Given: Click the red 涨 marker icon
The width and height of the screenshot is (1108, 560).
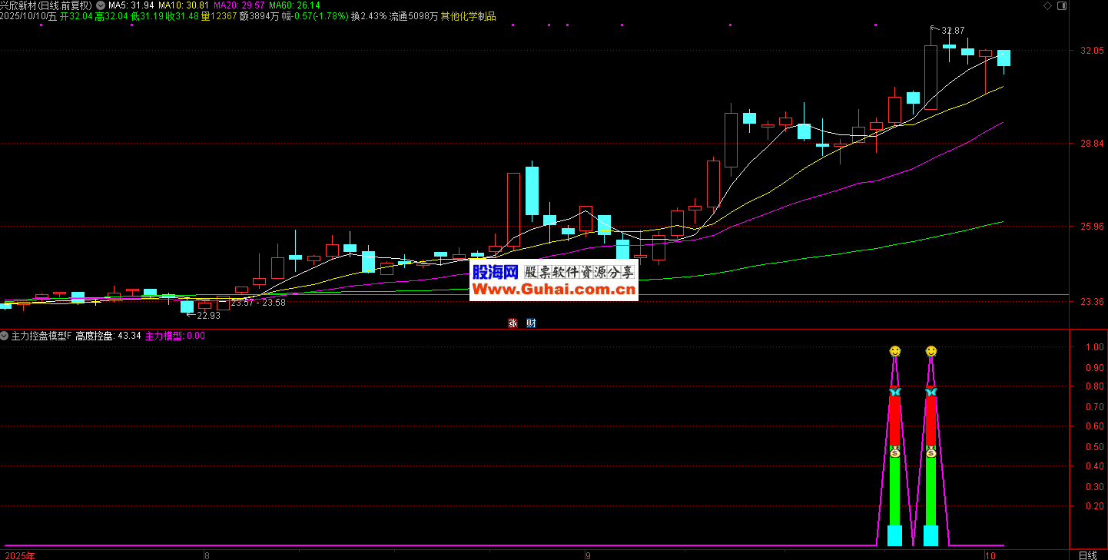Looking at the screenshot, I should coord(513,323).
